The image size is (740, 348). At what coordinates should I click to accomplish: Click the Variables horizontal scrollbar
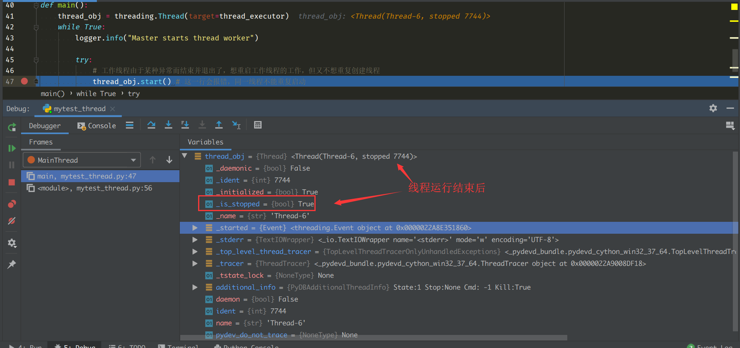point(374,338)
